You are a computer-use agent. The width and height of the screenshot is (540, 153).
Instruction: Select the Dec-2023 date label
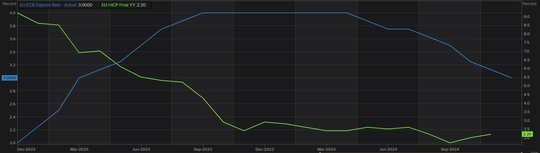[265, 149]
